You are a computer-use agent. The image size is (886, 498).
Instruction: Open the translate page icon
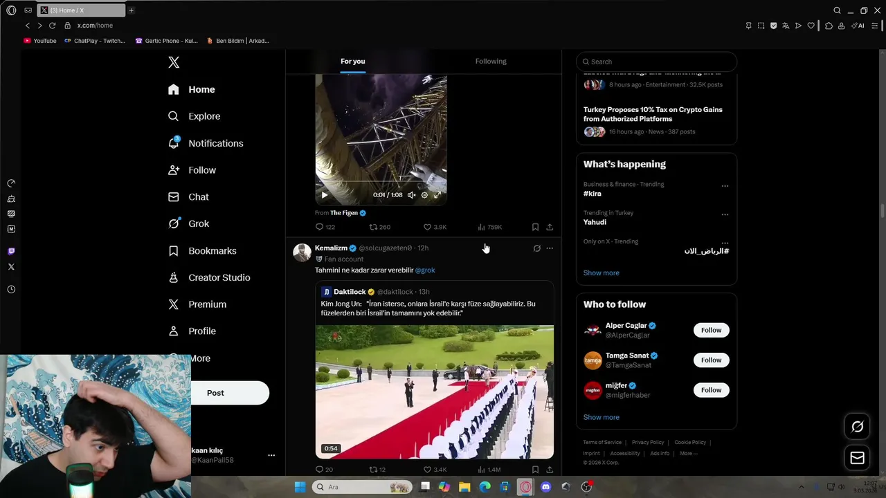coord(786,26)
